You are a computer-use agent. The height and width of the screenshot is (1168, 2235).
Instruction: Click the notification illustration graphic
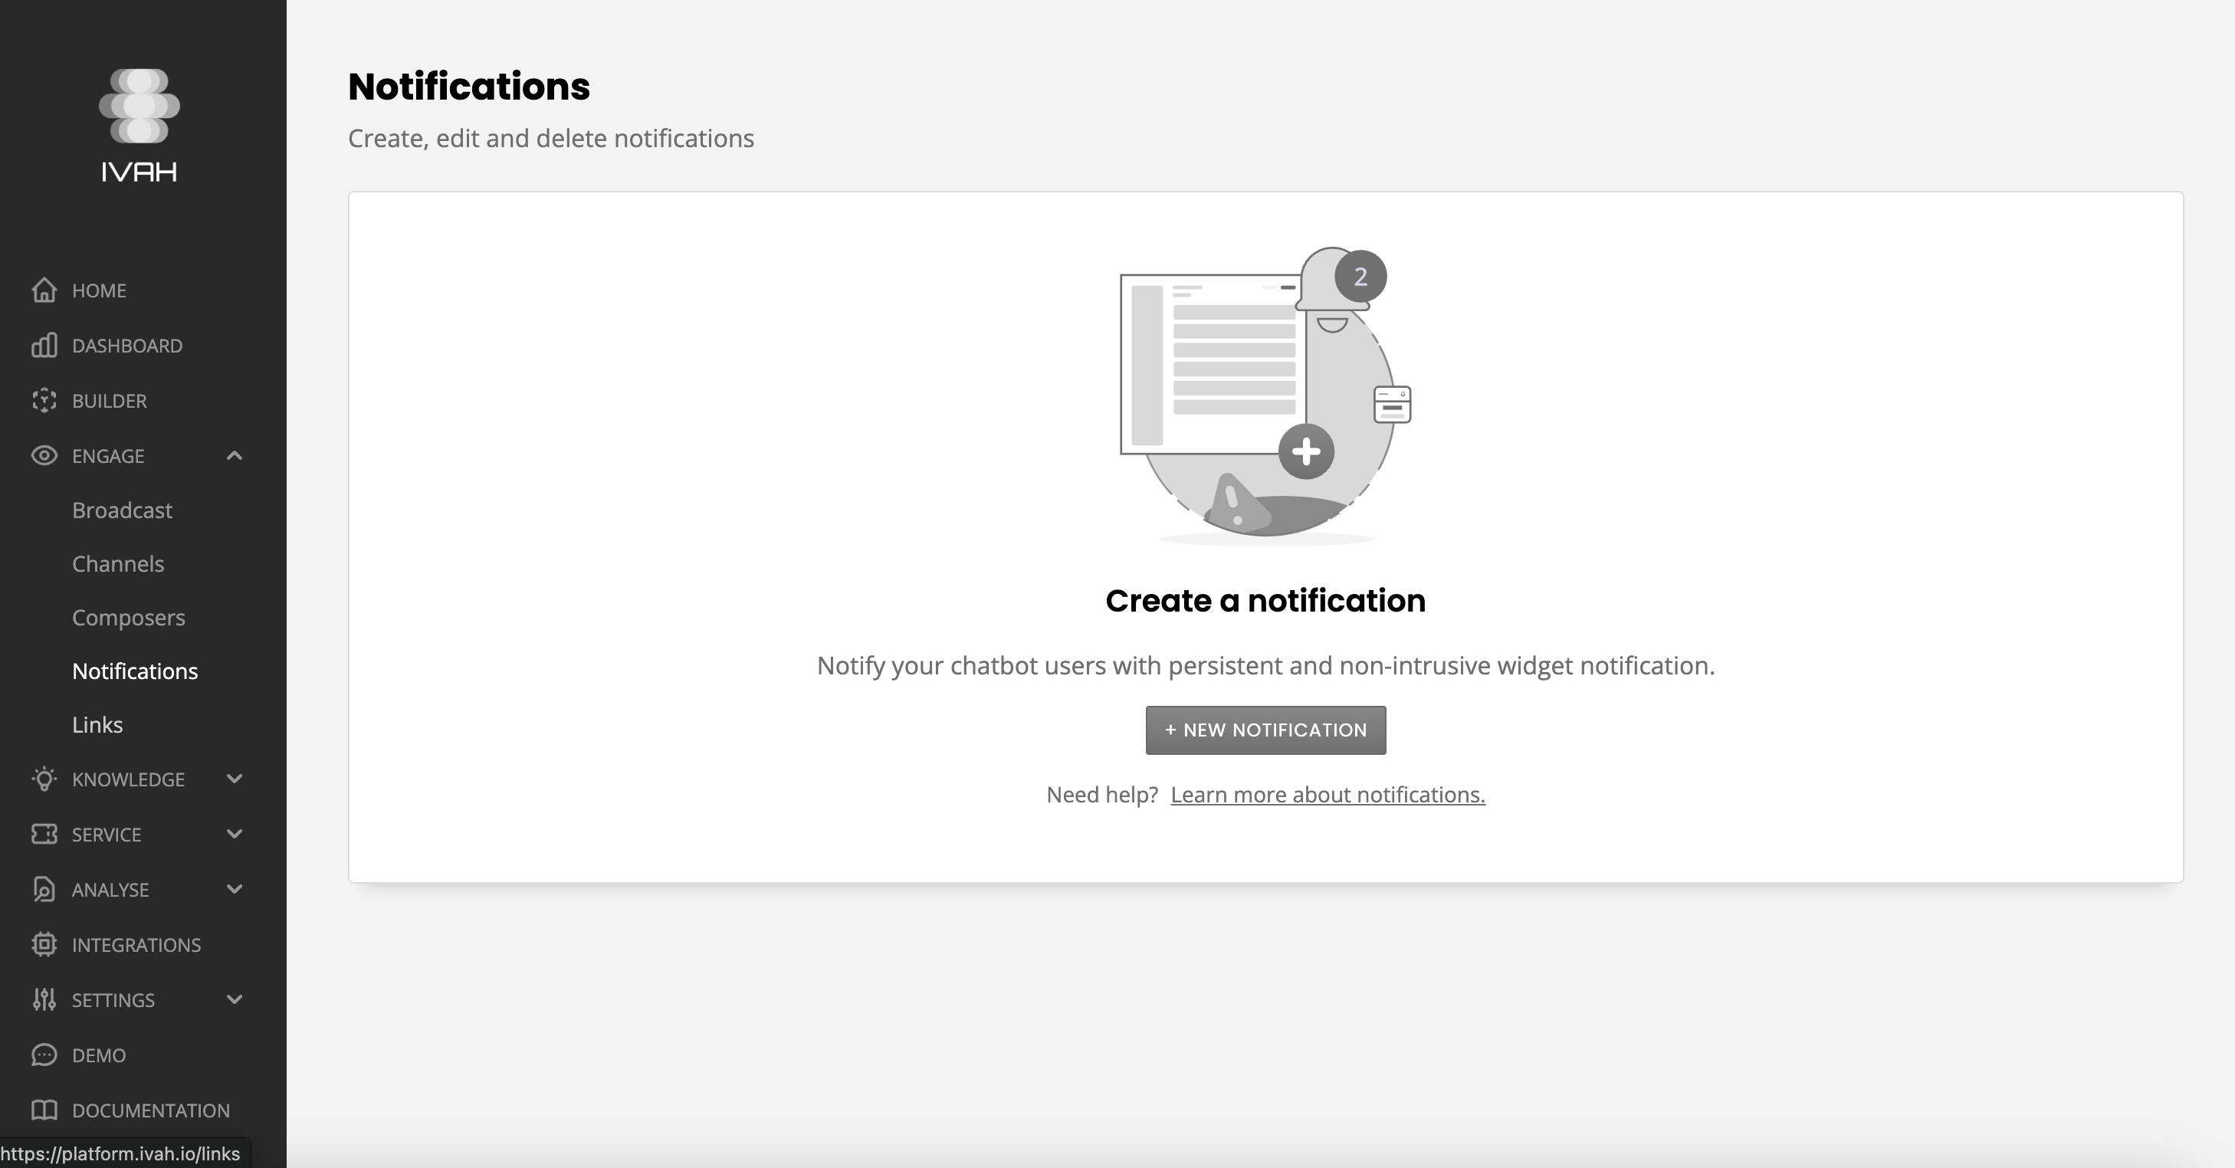click(x=1265, y=395)
